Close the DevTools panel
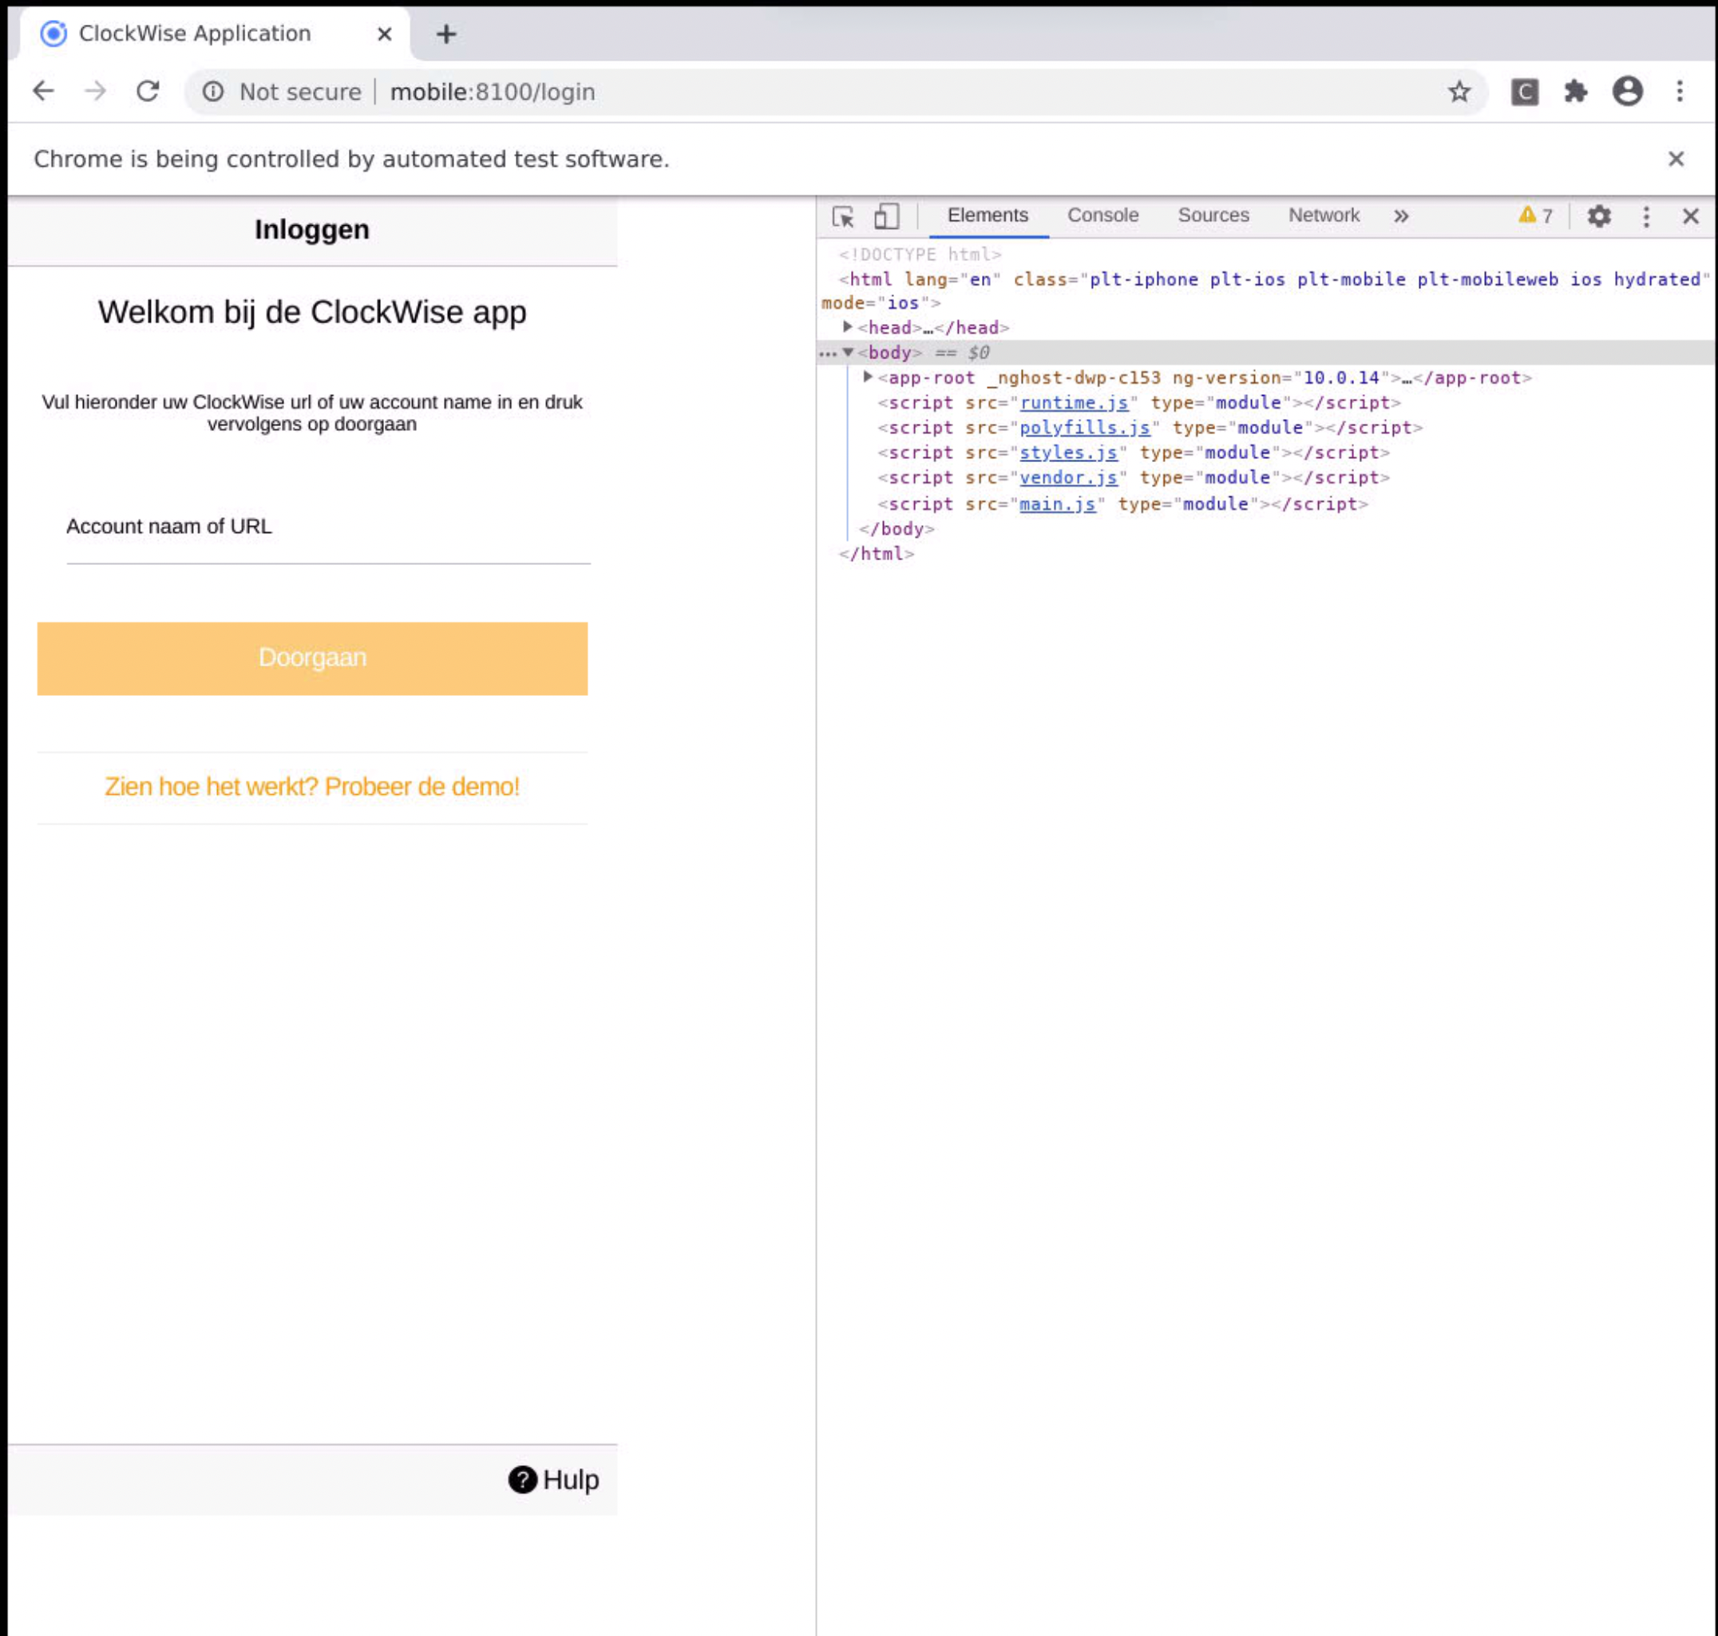Viewport: 1718px width, 1636px height. tap(1691, 216)
